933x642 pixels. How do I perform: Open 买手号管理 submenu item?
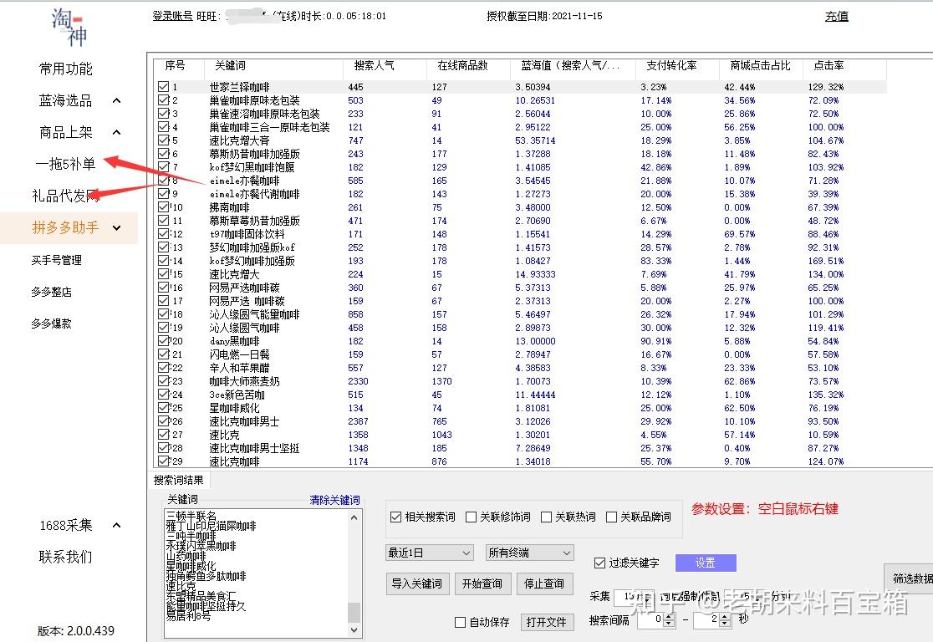click(x=57, y=260)
